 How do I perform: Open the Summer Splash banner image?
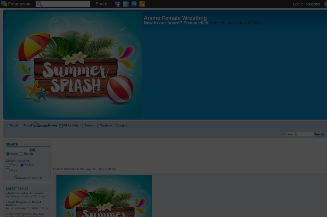pos(74,65)
